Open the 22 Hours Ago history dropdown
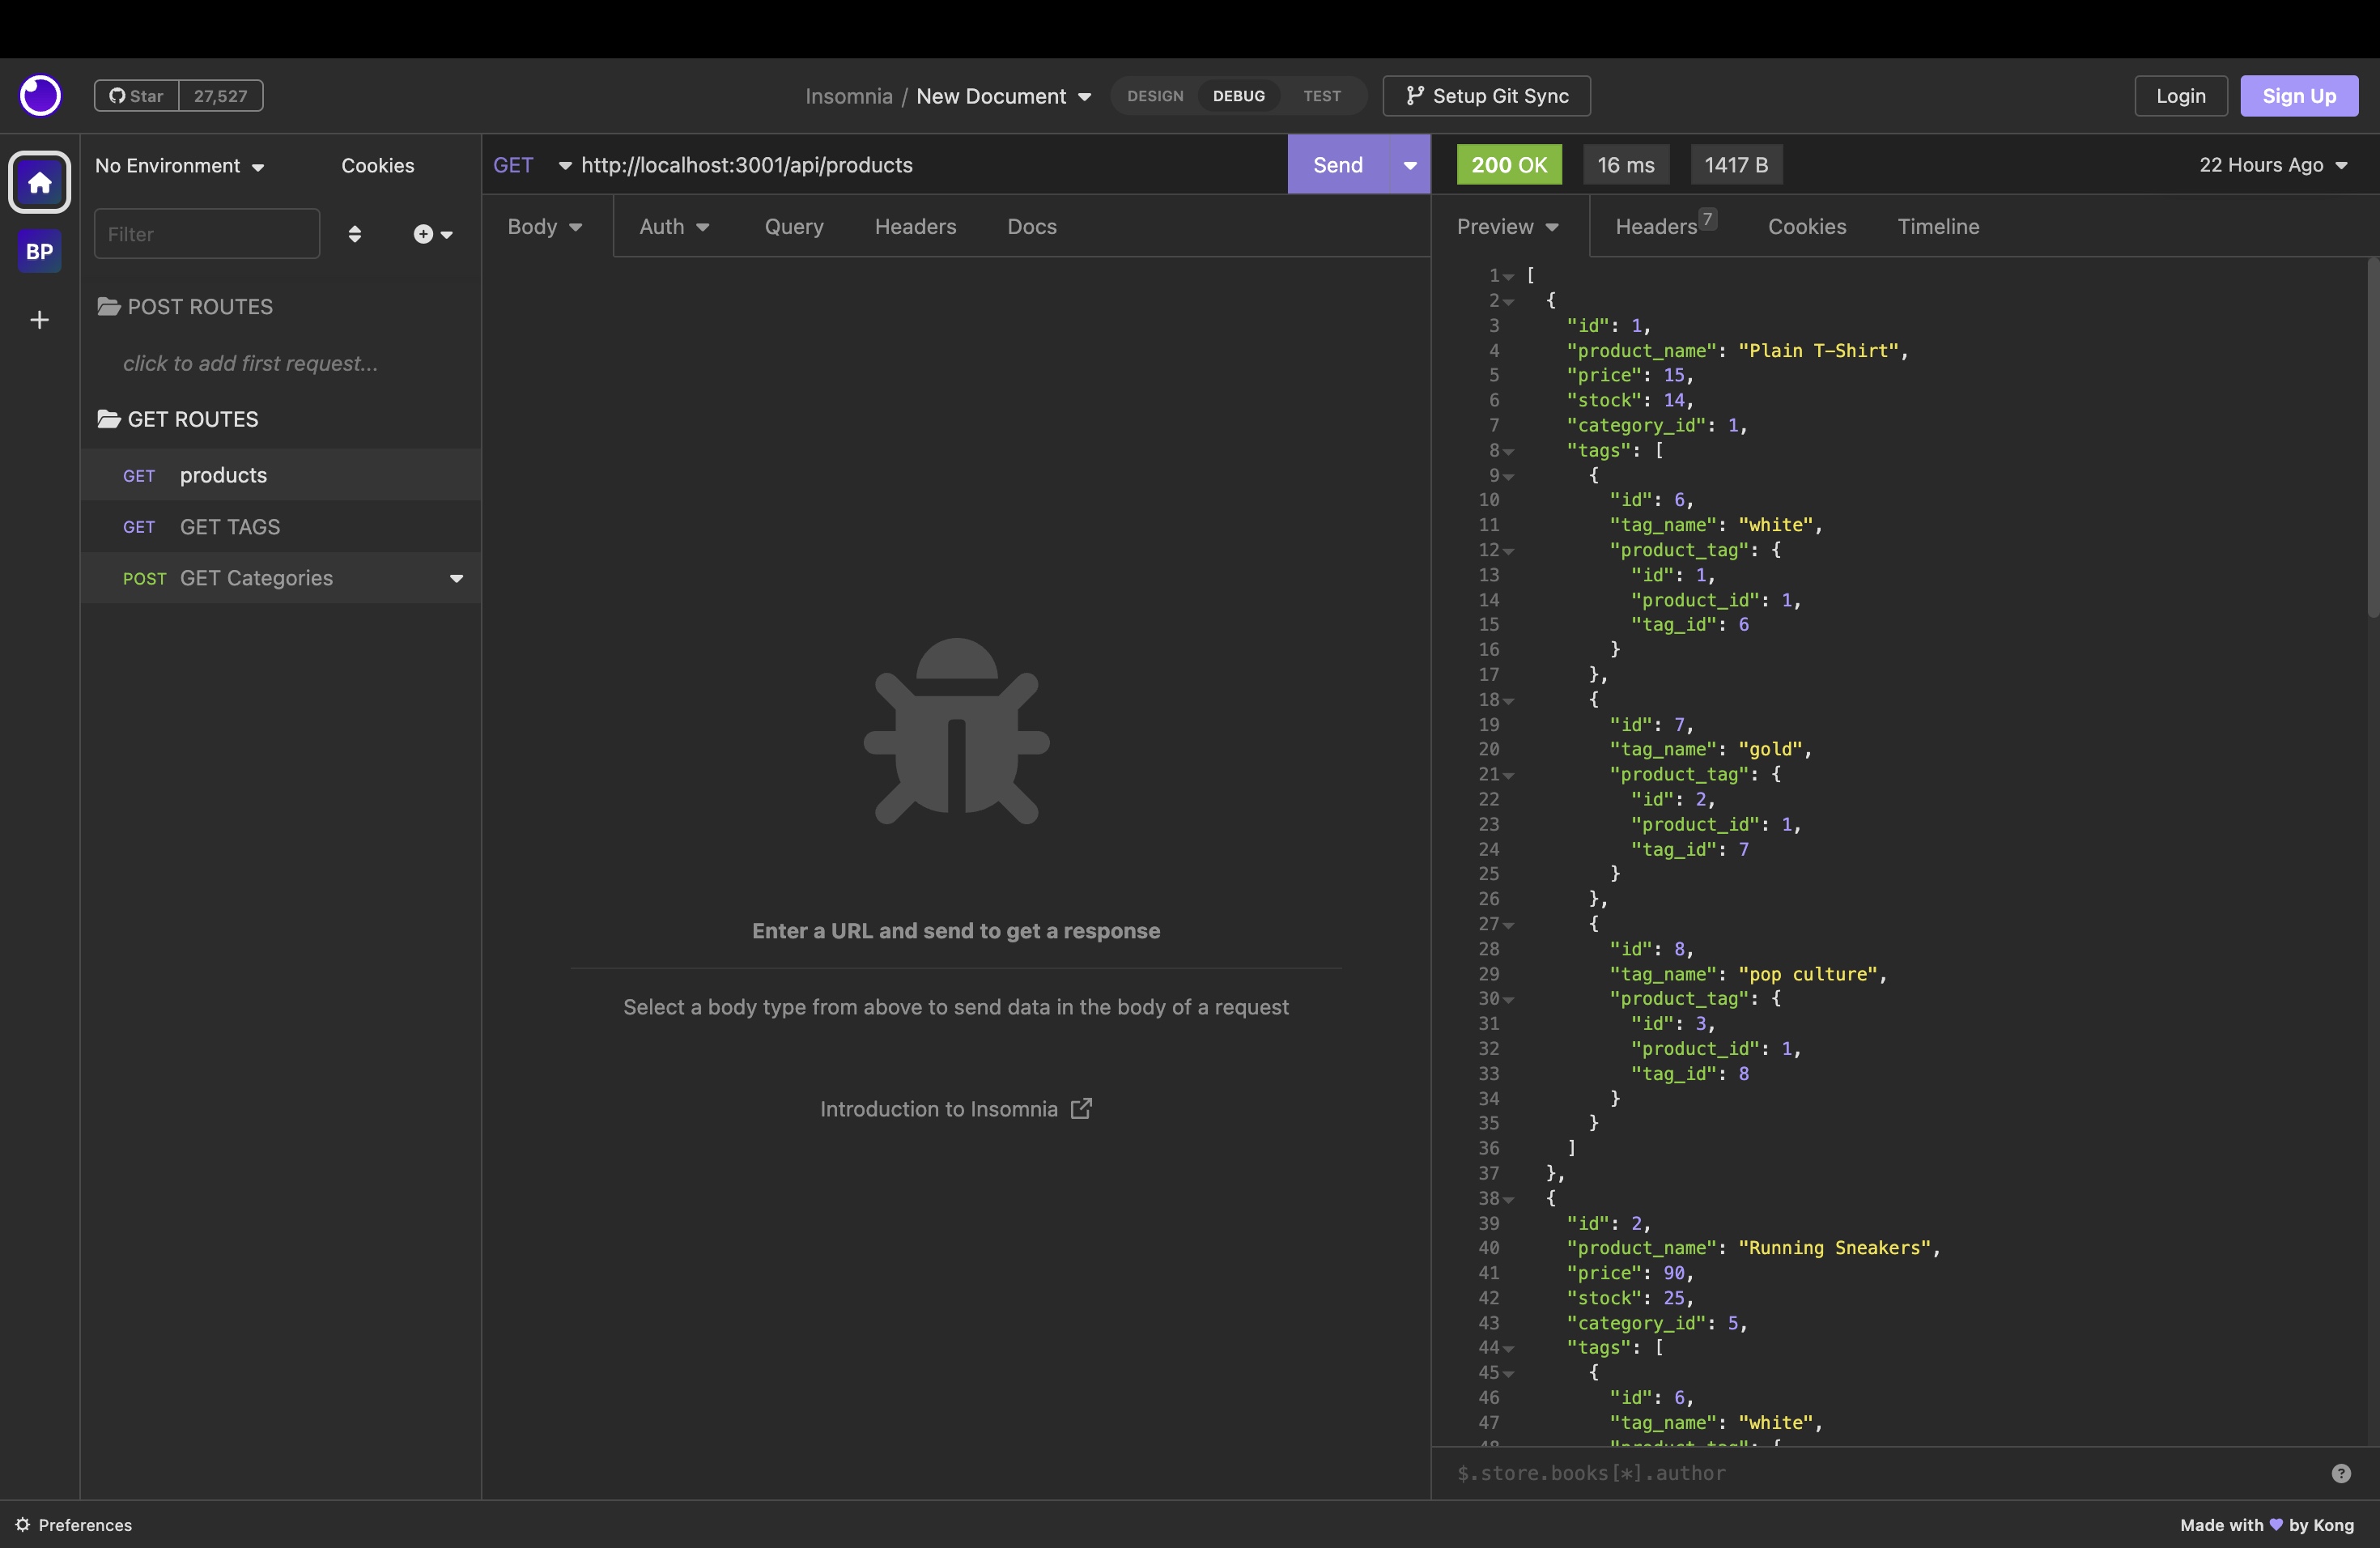2380x1548 pixels. (2273, 165)
